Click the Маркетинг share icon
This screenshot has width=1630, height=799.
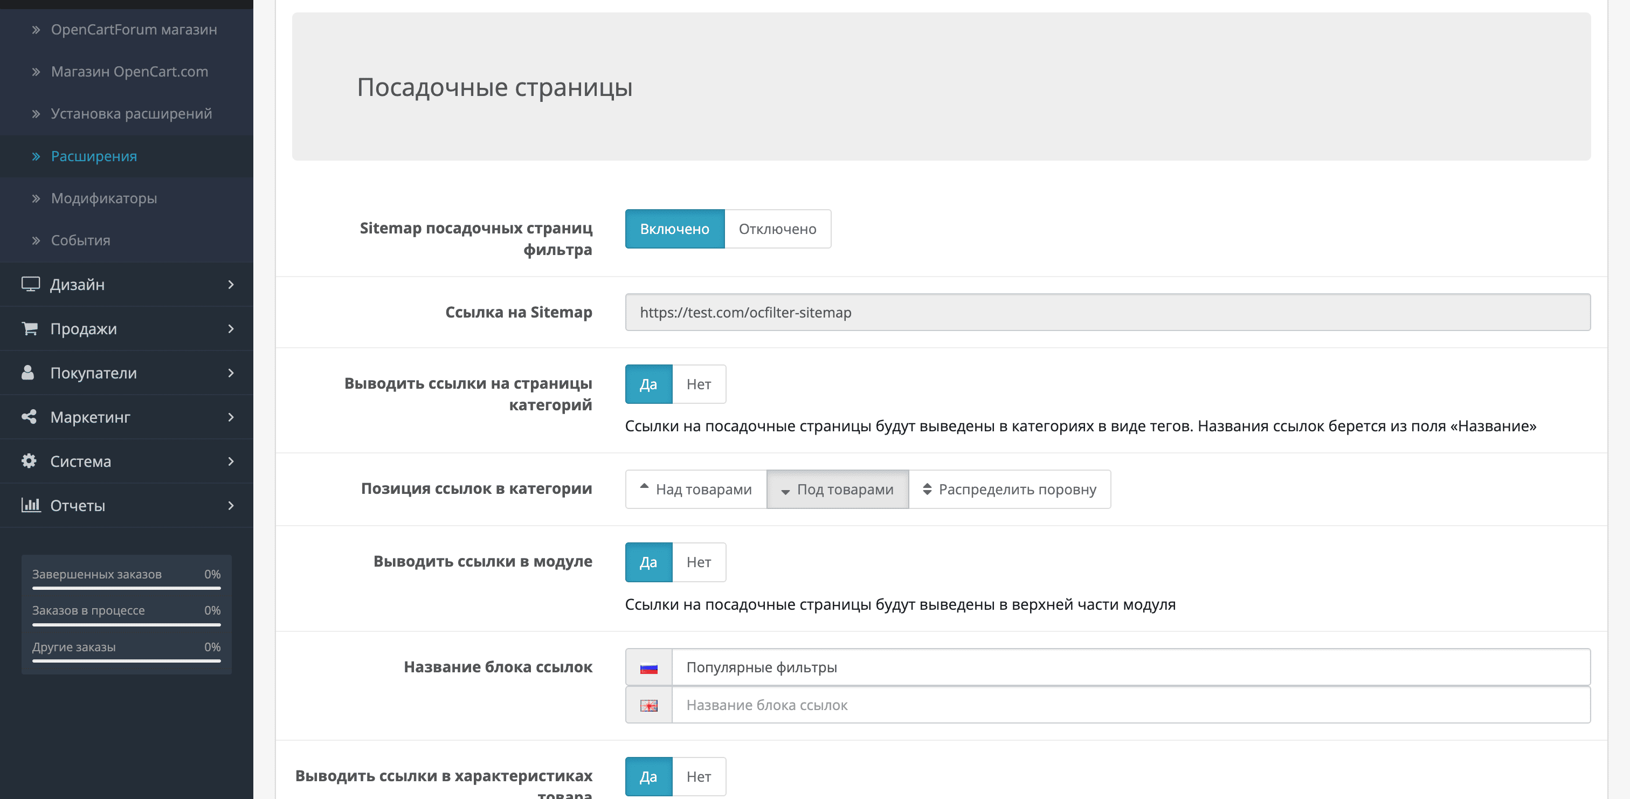click(x=29, y=417)
